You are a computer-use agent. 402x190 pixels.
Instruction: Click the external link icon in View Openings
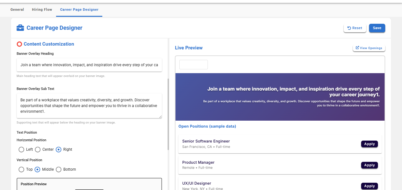(357, 48)
